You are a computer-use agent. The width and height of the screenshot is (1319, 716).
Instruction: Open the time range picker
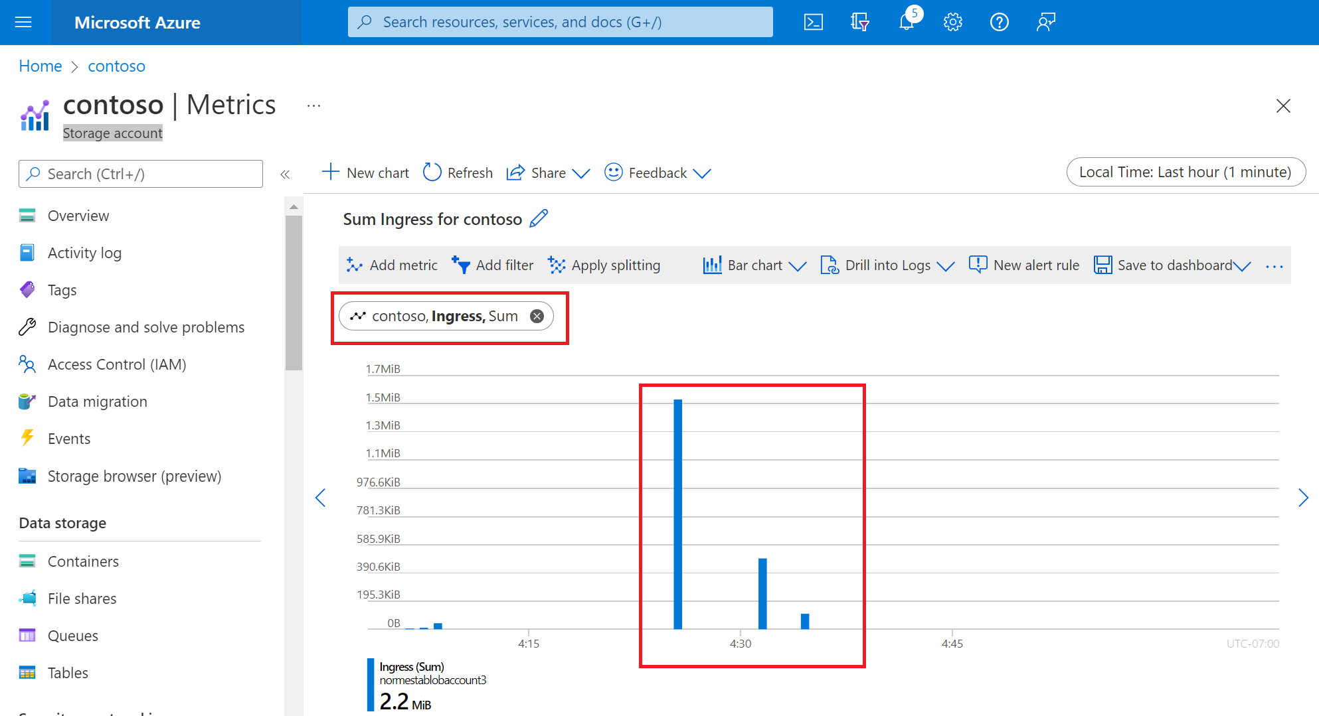[x=1186, y=173]
